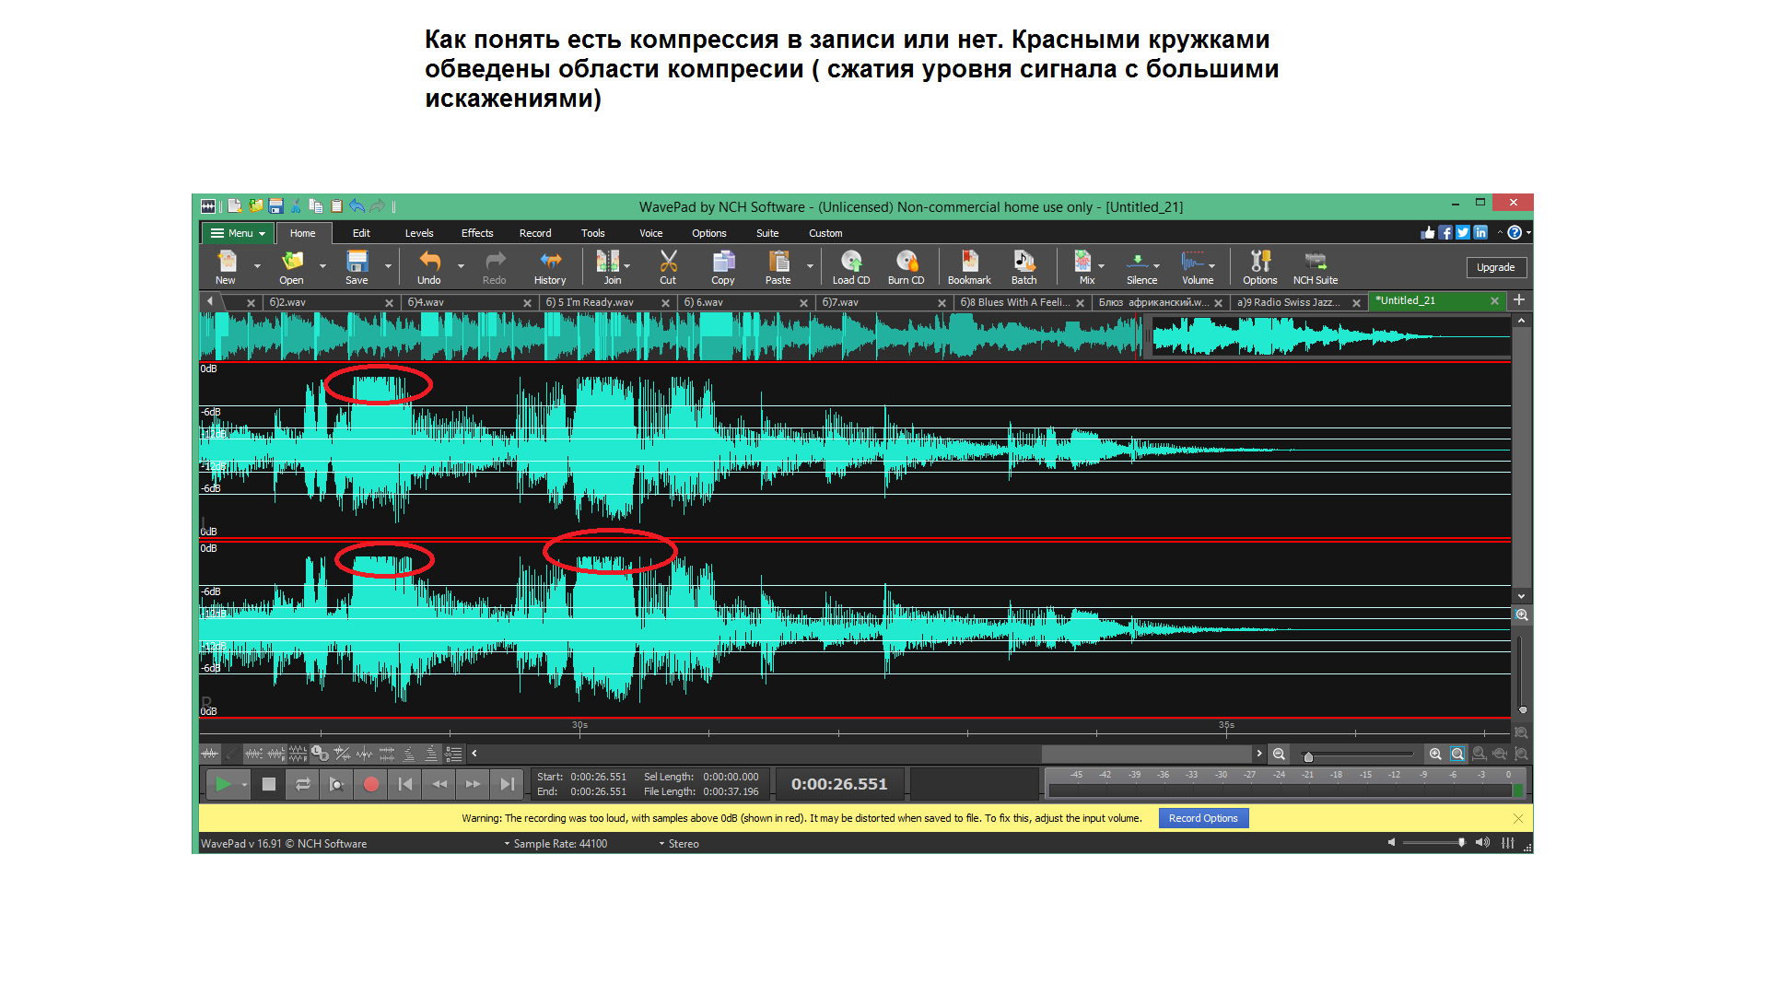Toggle loop playback mode
This screenshot has width=1778, height=995.
tap(303, 784)
